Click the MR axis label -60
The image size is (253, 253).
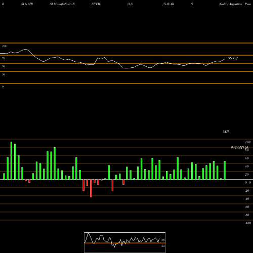pos(247,207)
